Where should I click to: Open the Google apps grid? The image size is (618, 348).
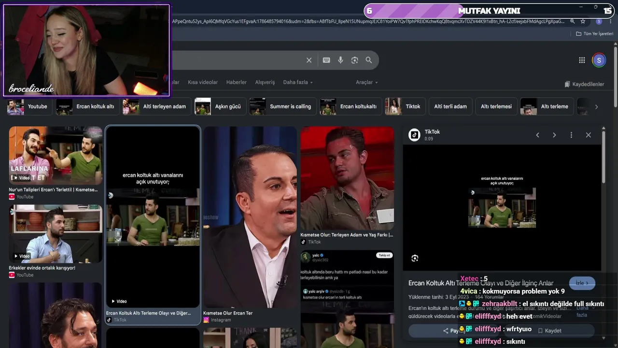pyautogui.click(x=582, y=60)
